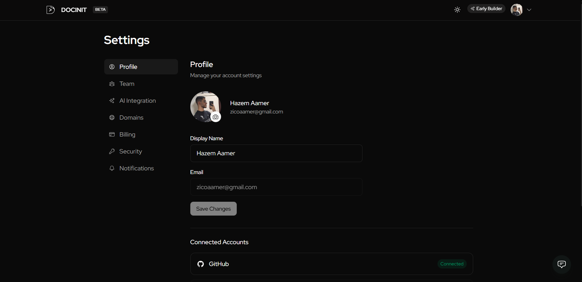582x282 pixels.
Task: Click the Domains globe icon
Action: coord(112,117)
